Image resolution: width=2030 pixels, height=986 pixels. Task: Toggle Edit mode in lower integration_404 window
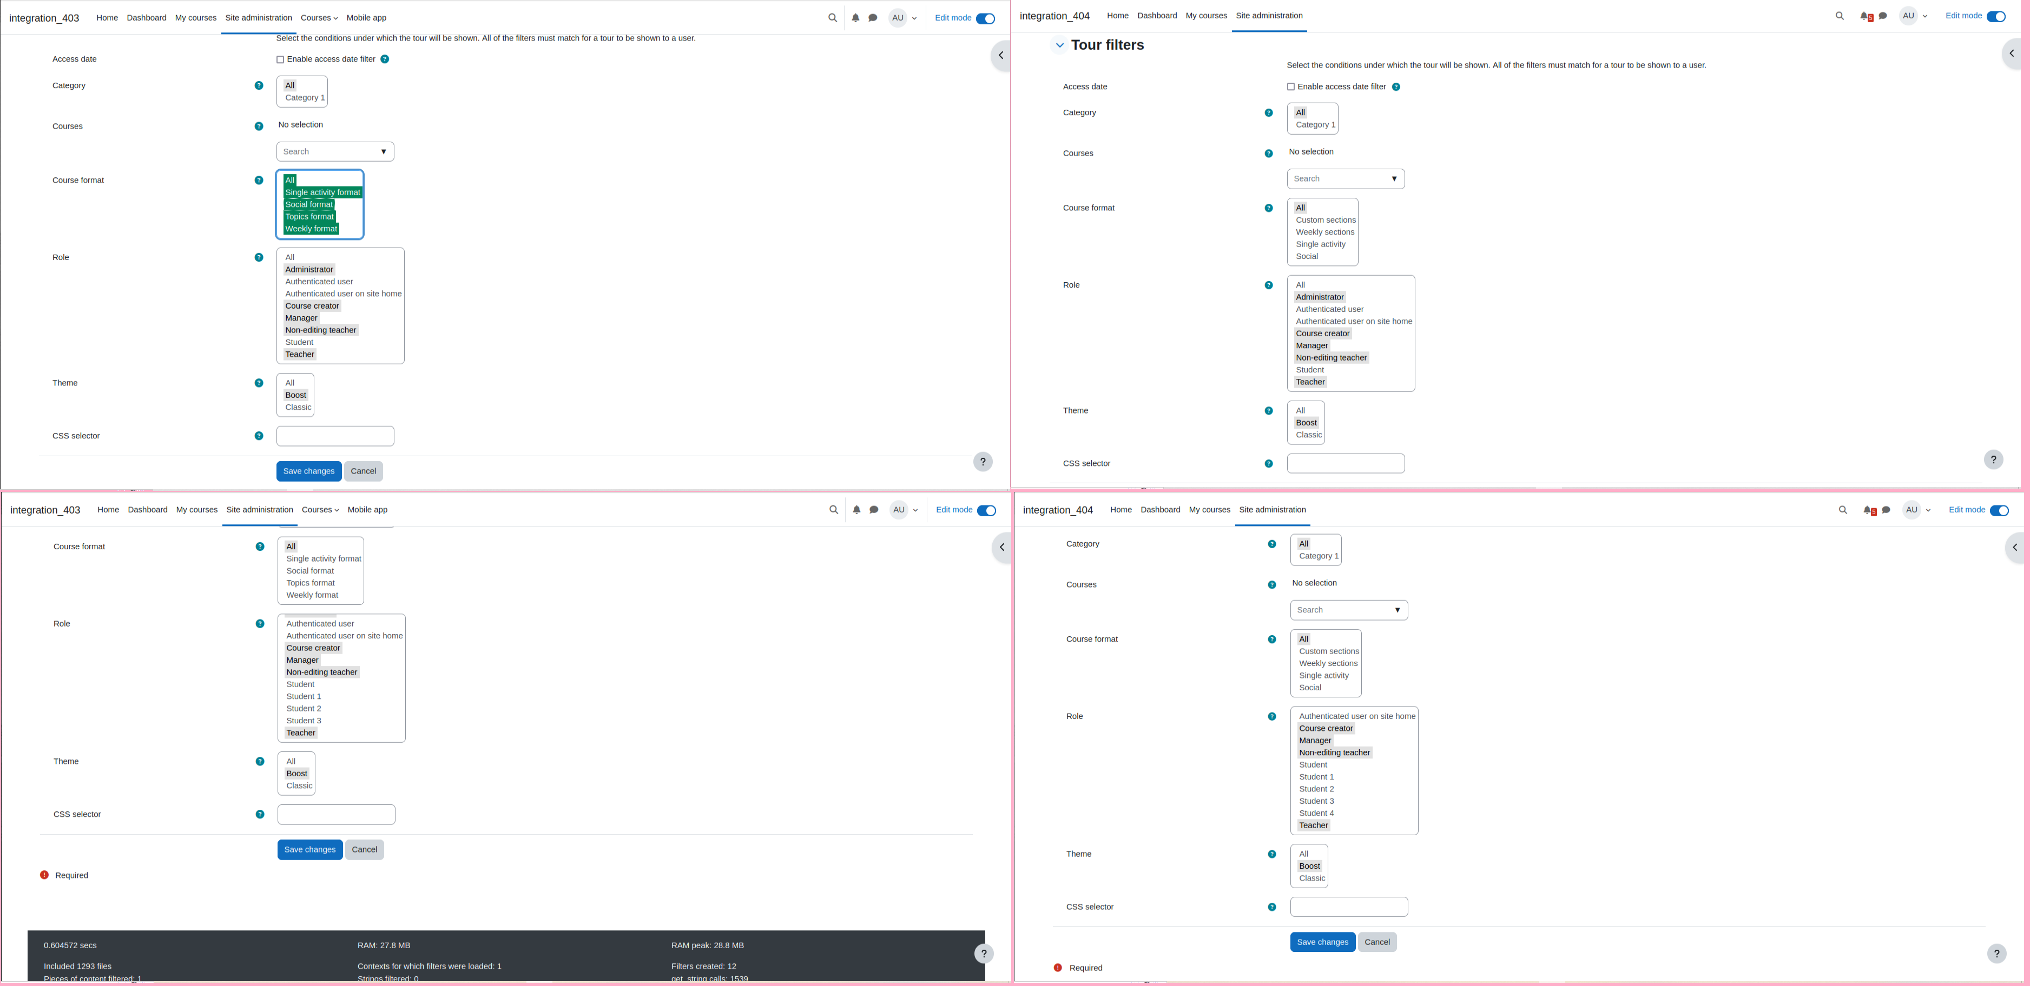1999,510
